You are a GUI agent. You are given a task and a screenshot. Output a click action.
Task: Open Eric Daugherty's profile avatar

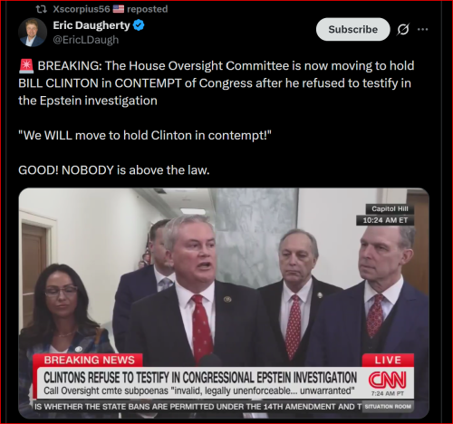point(33,33)
